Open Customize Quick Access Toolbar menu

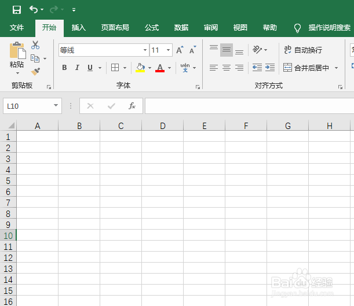(x=74, y=10)
